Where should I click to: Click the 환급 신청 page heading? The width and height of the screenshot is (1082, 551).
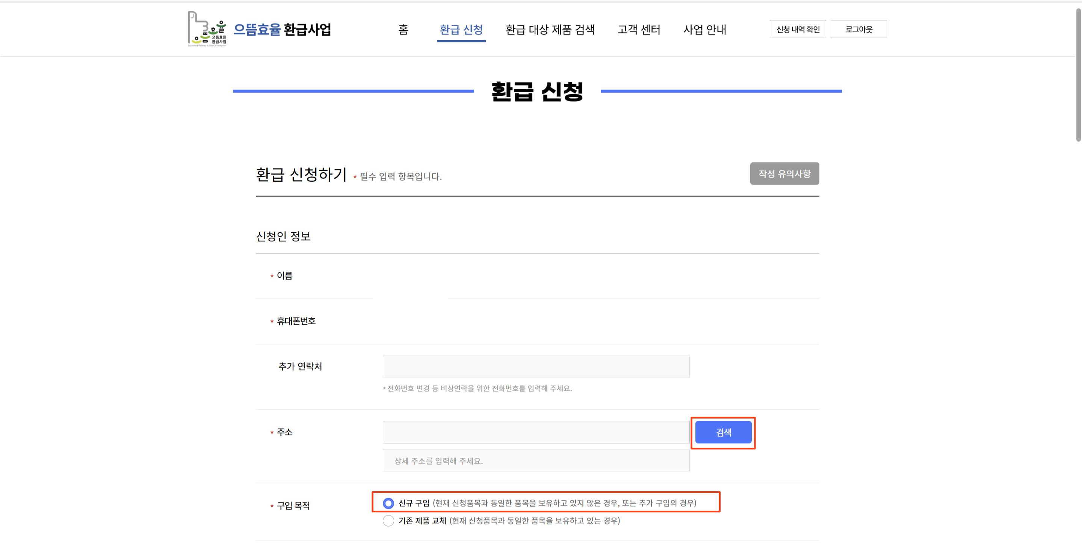[x=537, y=91]
